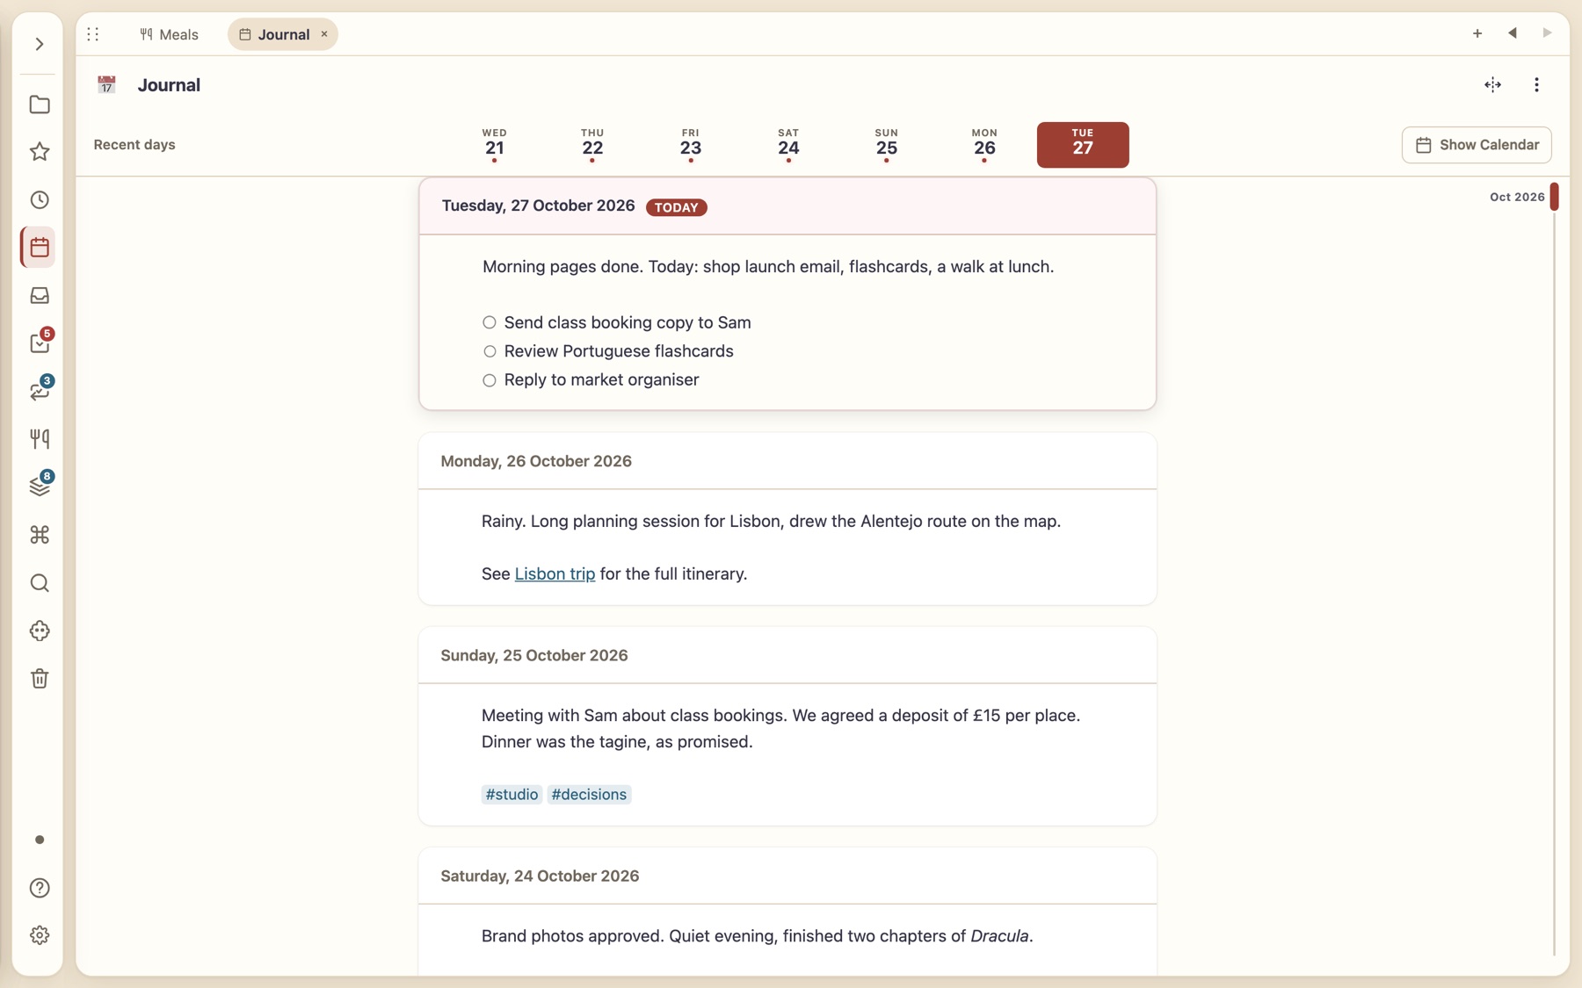Open the 'Lisbon trip' link
This screenshot has height=988, width=1582.
555,573
